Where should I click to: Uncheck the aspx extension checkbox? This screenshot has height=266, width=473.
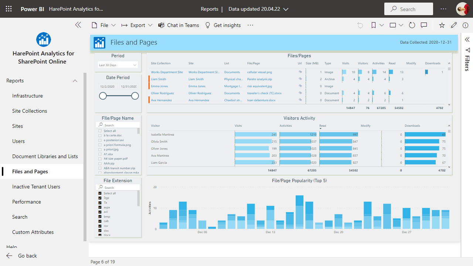tap(100, 207)
